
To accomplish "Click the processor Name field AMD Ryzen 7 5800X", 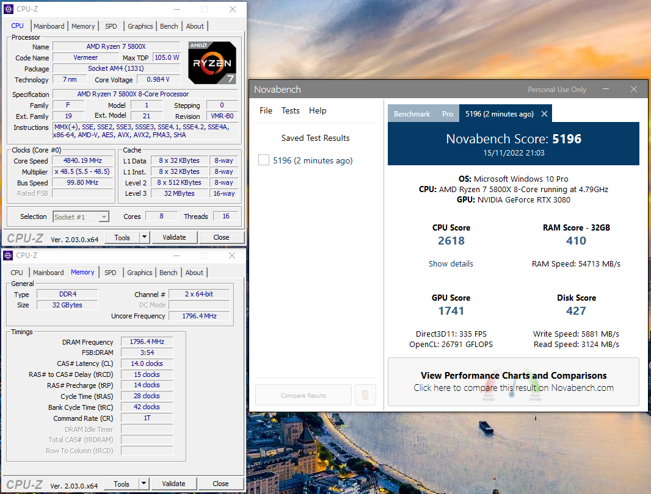I will [116, 46].
